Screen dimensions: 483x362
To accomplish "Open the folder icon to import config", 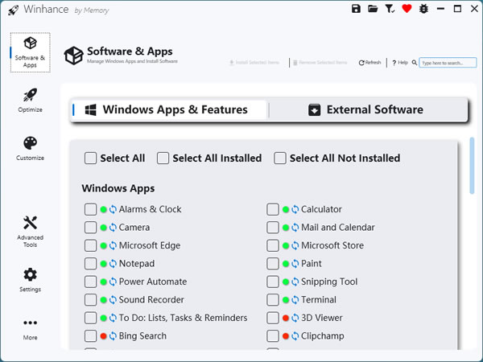I will [373, 10].
